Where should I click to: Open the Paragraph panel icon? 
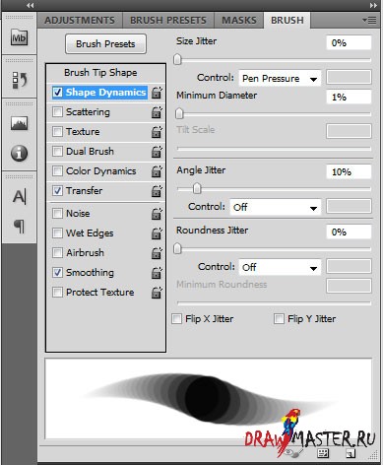coord(20,227)
